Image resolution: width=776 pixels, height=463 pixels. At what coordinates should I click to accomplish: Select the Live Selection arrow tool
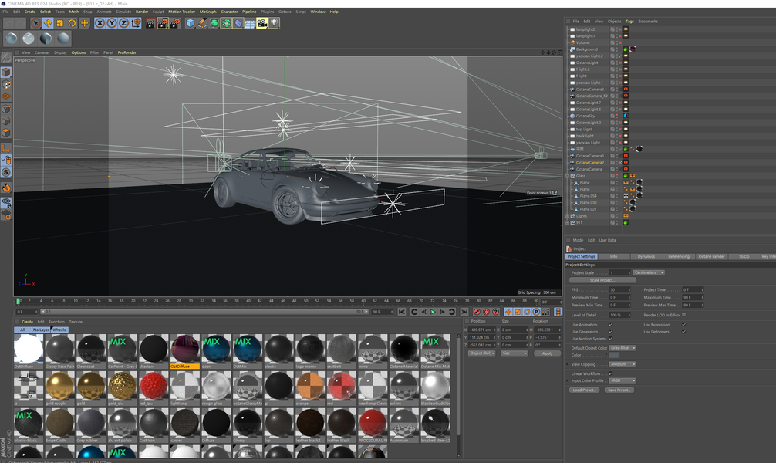[35, 23]
